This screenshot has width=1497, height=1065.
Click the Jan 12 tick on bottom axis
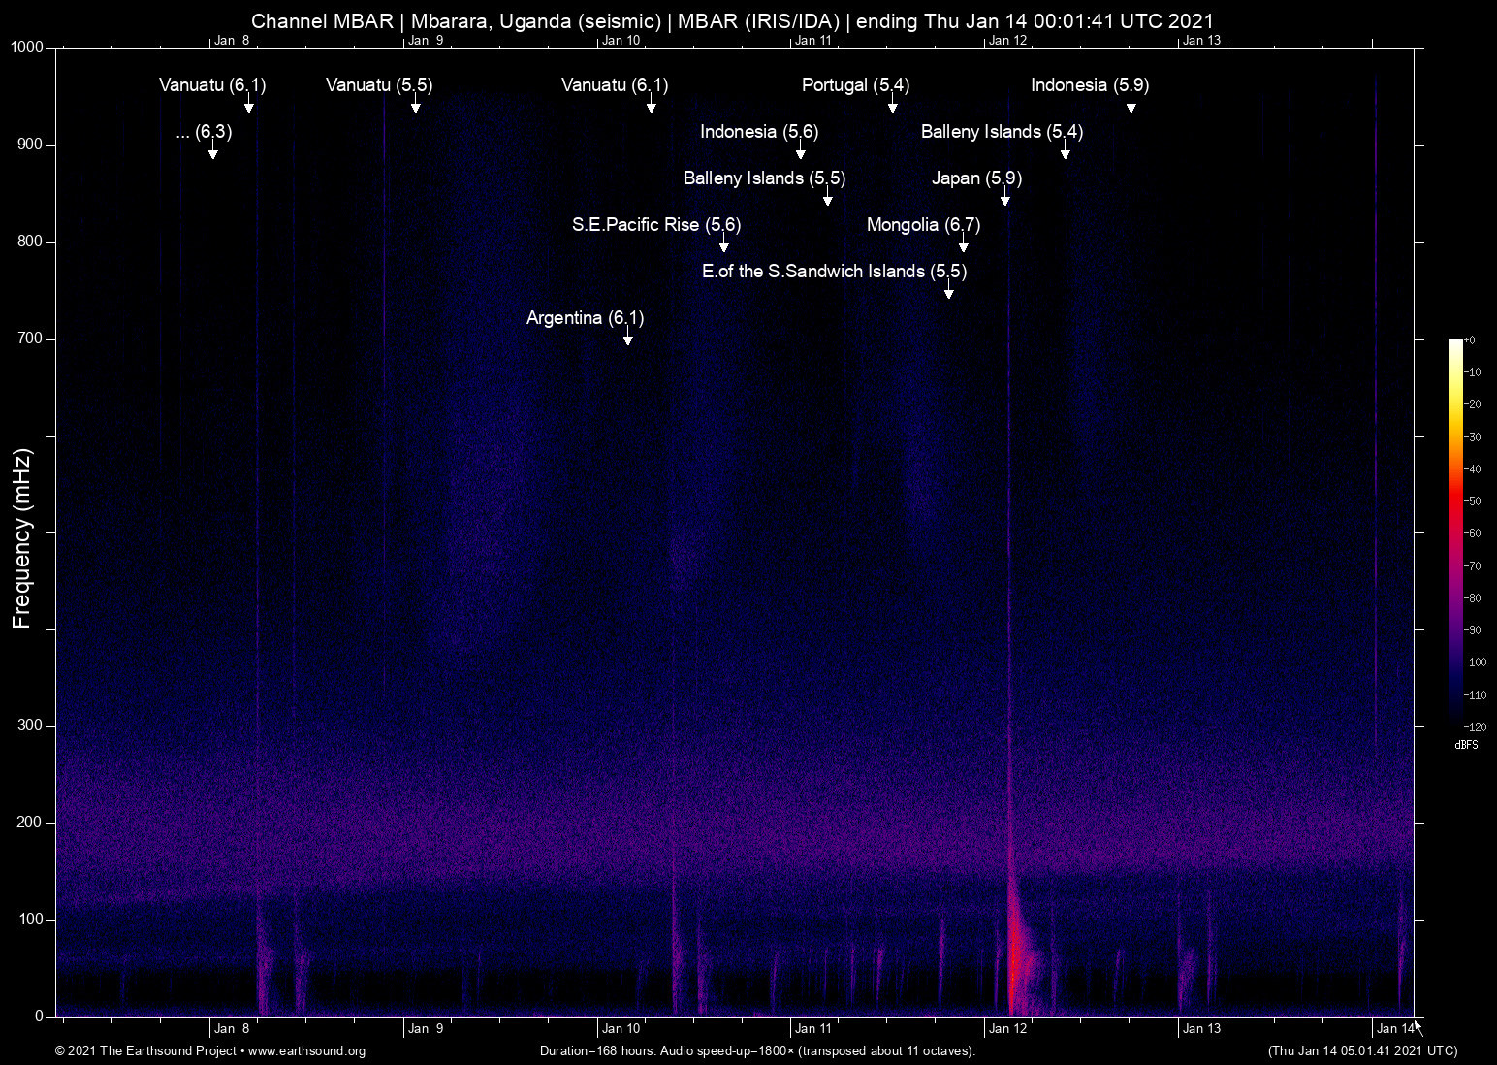coord(1007,1028)
